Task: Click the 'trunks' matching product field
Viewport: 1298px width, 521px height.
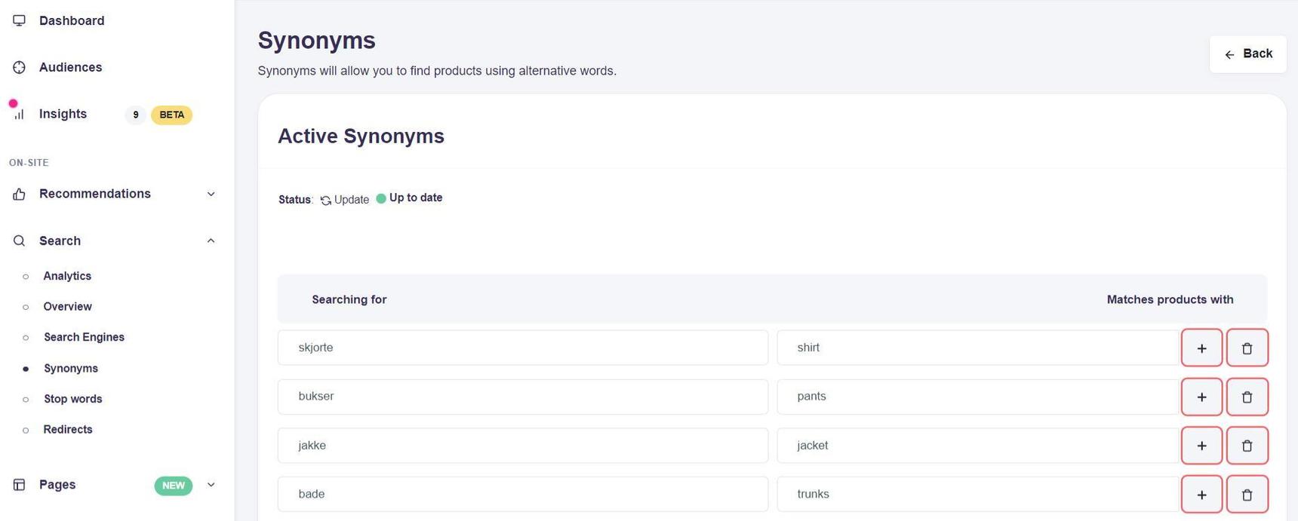Action: pos(977,495)
